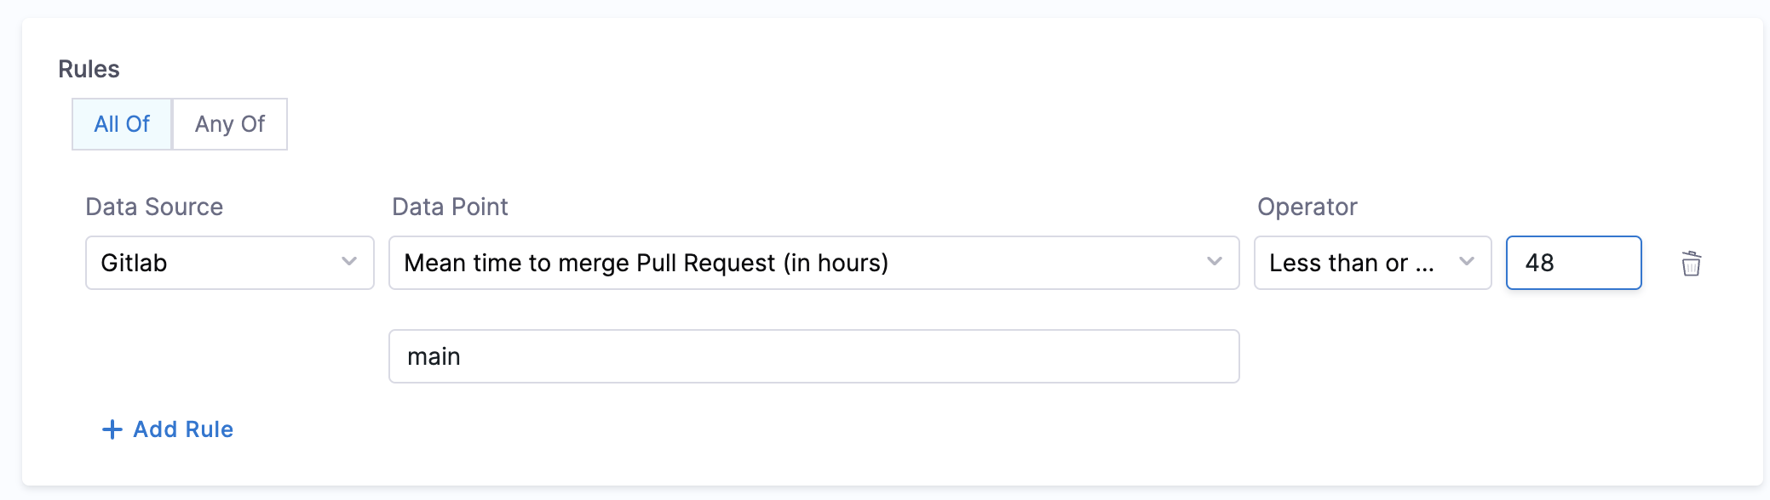
Task: Click the chevron arrow in Data Point dropdown
Action: click(1215, 262)
